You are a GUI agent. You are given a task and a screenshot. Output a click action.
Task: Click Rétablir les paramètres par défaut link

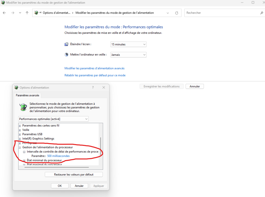(95, 75)
